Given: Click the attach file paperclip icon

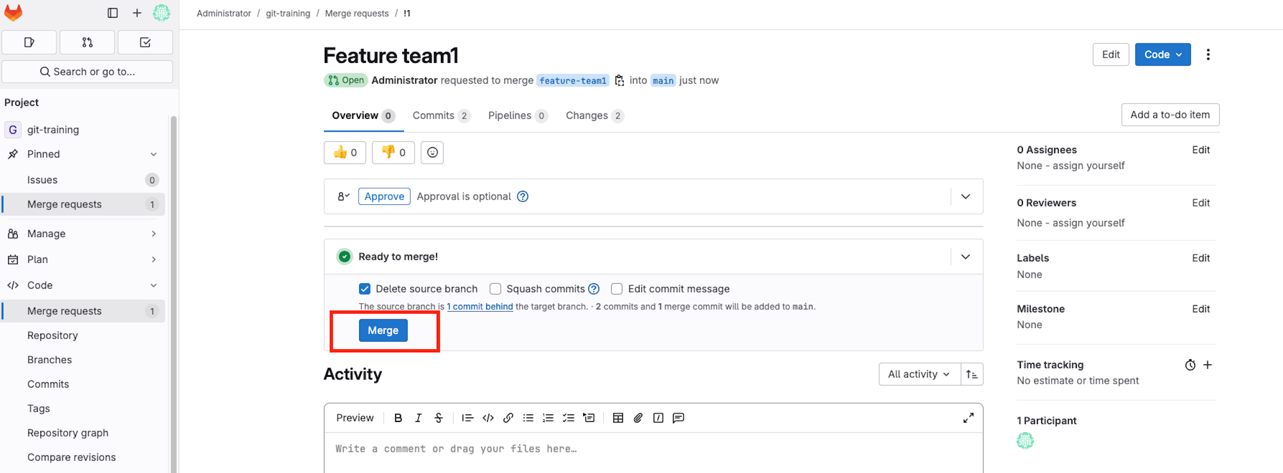Looking at the screenshot, I should pos(638,418).
